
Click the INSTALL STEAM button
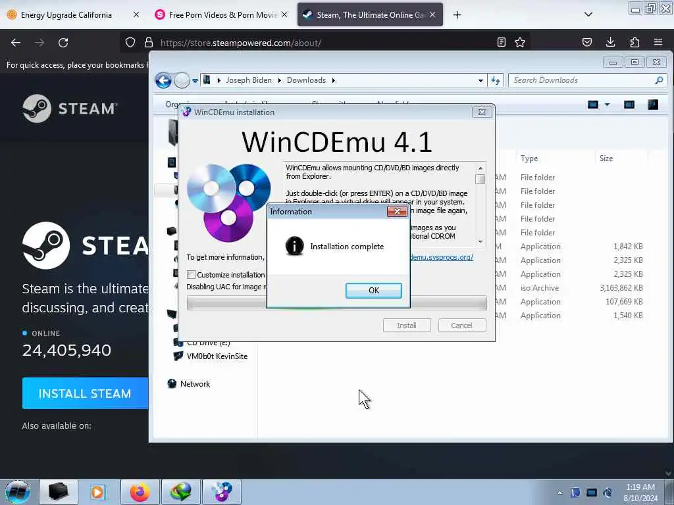click(x=85, y=393)
